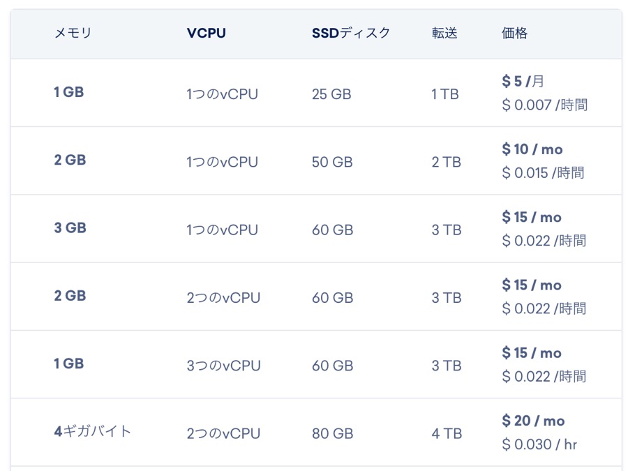Select the $5/月 price cell
628x471 pixels.
point(523,82)
